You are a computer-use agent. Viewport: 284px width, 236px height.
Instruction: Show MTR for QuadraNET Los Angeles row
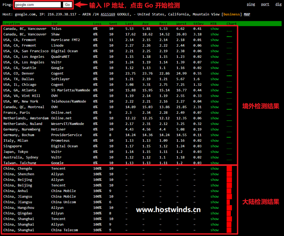[214, 57]
